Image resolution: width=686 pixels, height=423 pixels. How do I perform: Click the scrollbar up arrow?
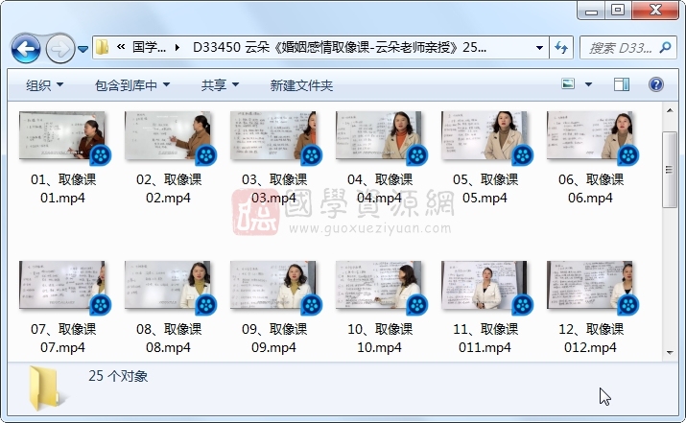[670, 110]
